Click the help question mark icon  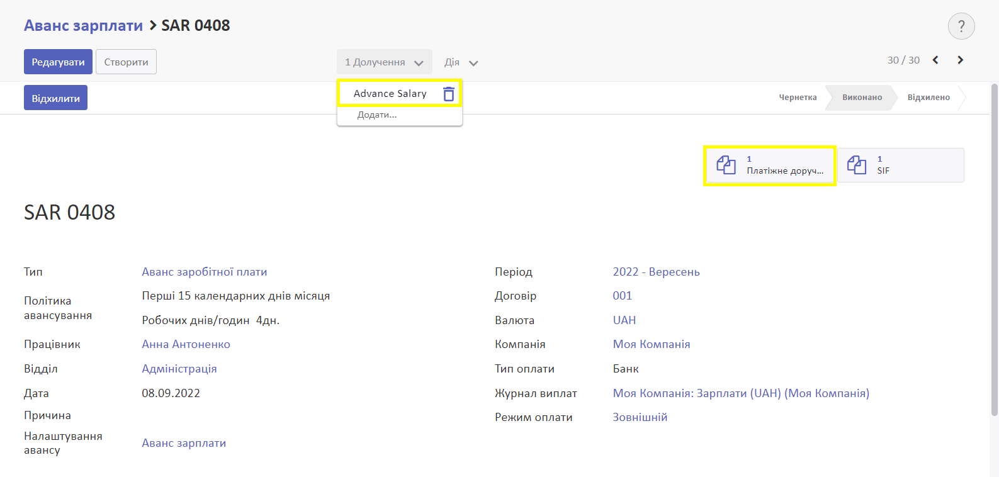point(961,26)
